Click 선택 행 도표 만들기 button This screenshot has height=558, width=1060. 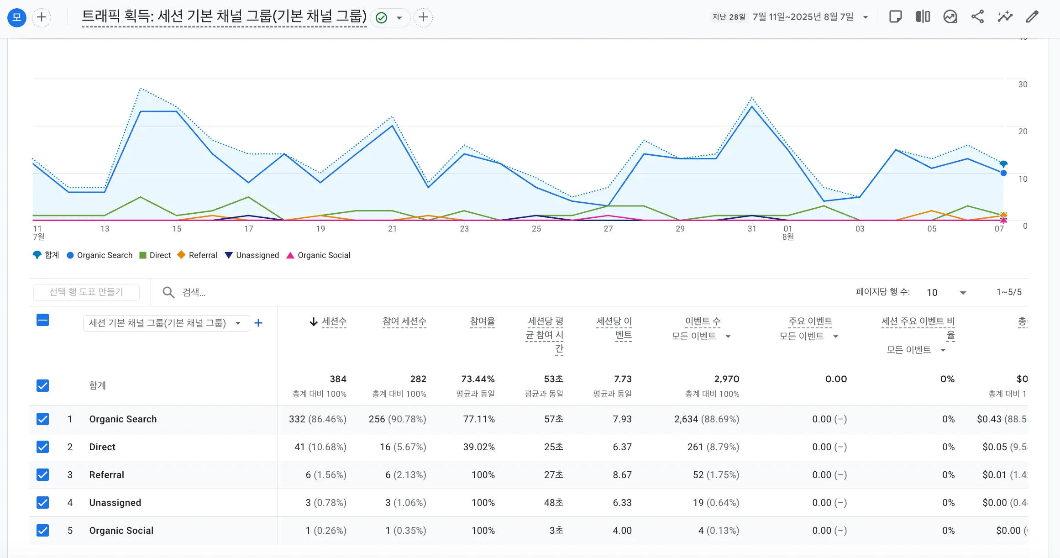86,292
